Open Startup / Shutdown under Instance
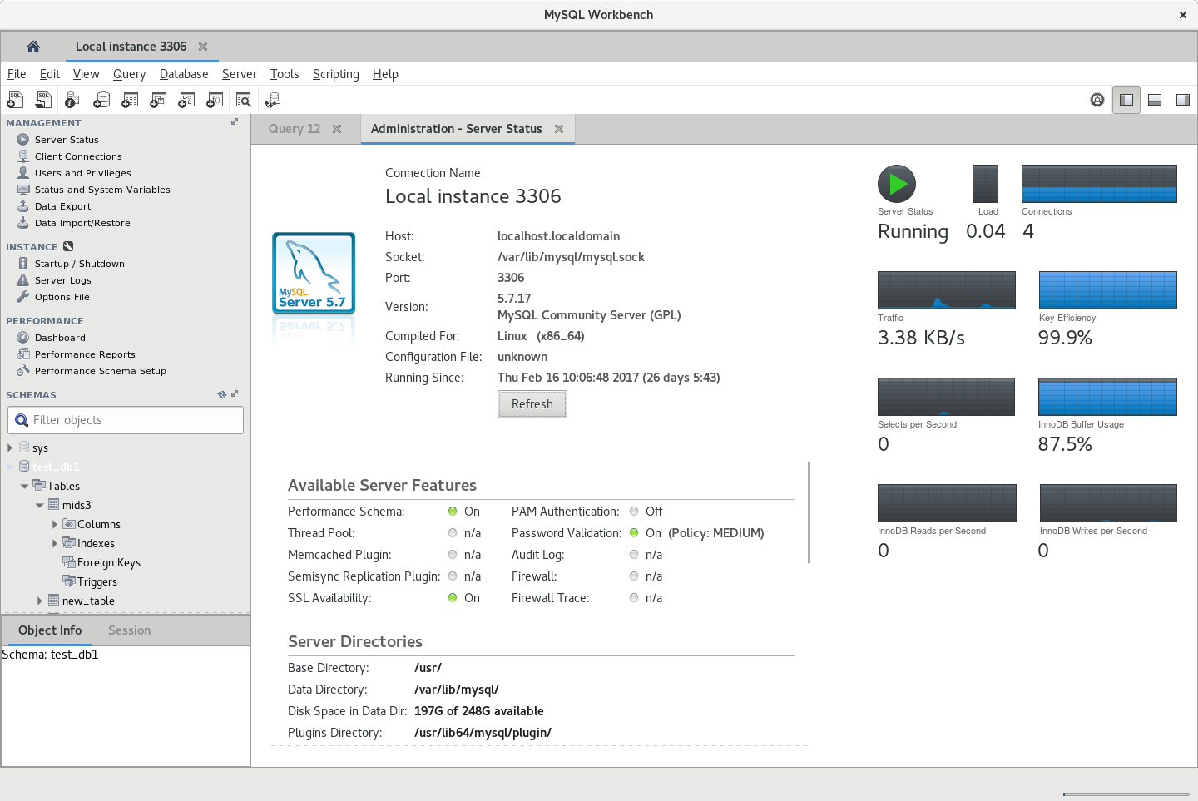The width and height of the screenshot is (1198, 801). 80,264
